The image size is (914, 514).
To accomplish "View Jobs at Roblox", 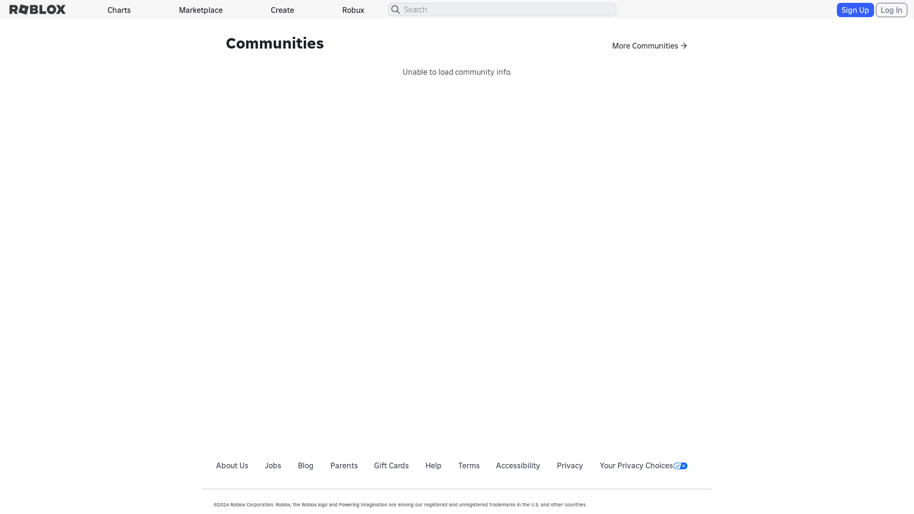I will point(272,465).
